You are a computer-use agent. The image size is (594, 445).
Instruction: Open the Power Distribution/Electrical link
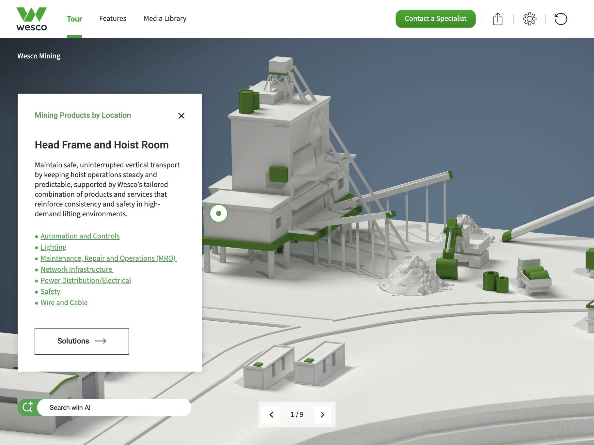click(86, 281)
